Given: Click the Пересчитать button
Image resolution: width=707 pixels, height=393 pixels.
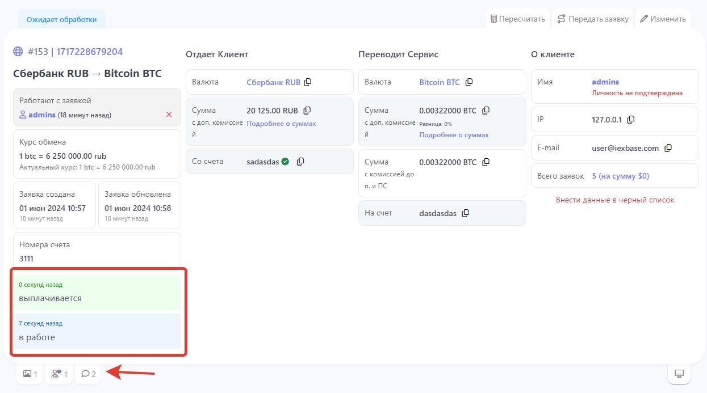Looking at the screenshot, I should coord(517,19).
